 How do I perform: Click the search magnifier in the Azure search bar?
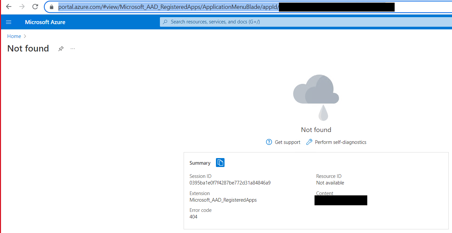click(165, 22)
